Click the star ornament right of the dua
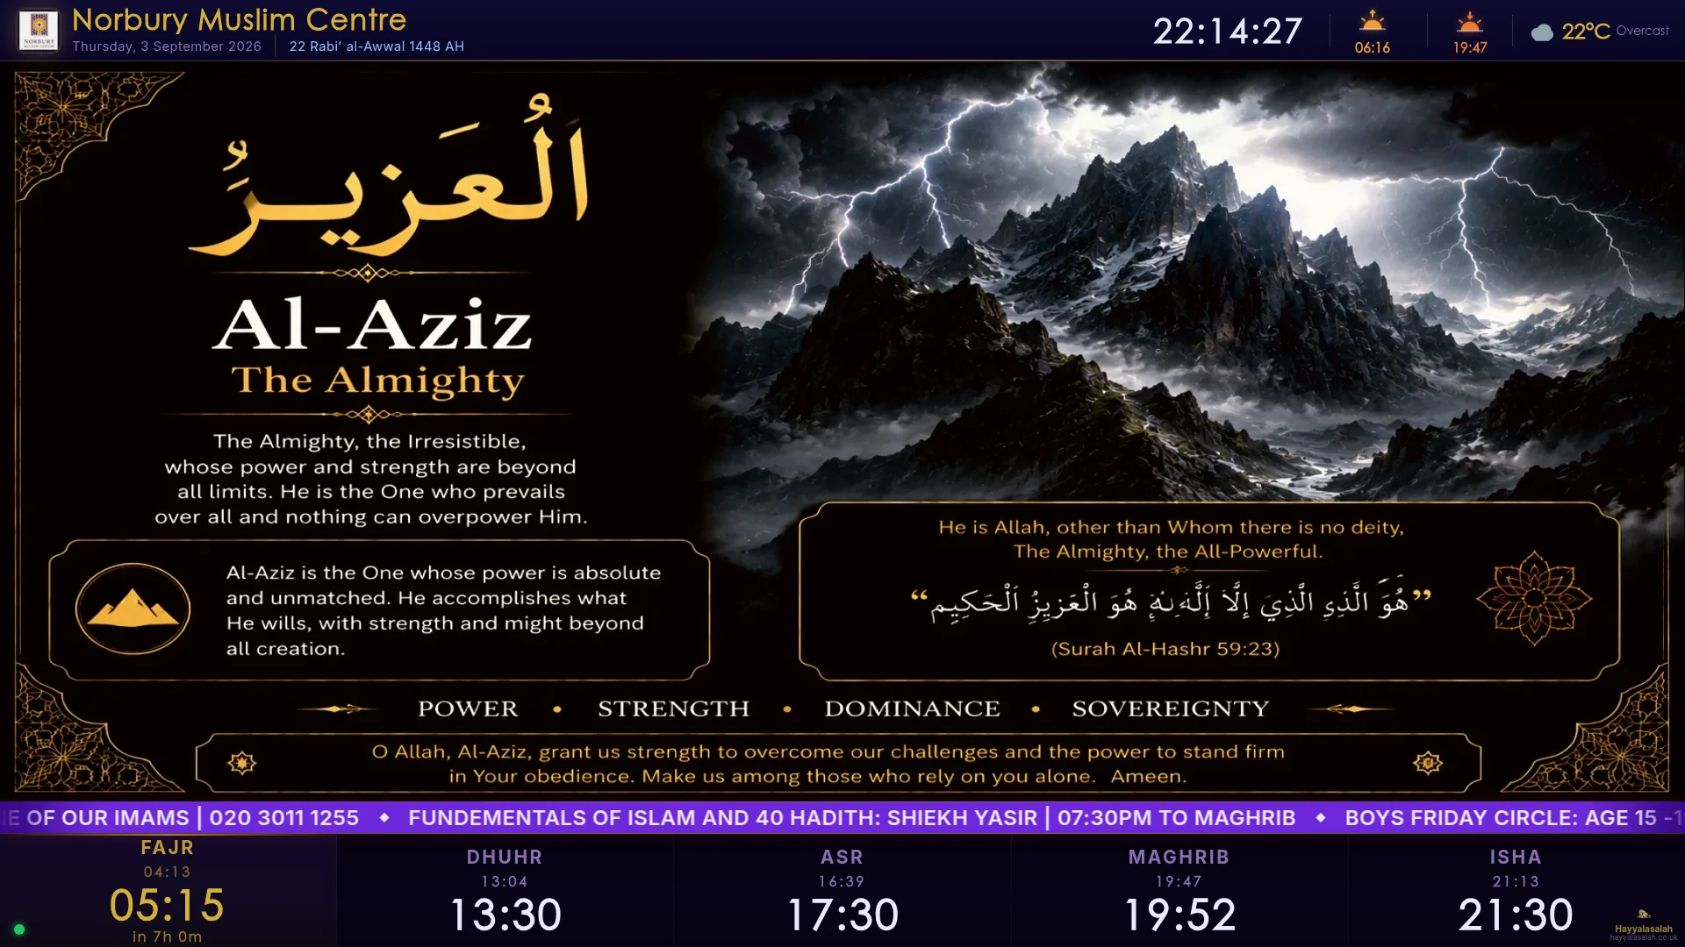The width and height of the screenshot is (1685, 947). [1428, 763]
